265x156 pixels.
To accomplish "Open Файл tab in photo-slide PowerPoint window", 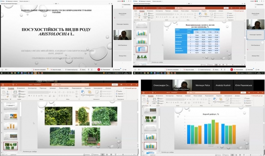I will coord(3,88).
